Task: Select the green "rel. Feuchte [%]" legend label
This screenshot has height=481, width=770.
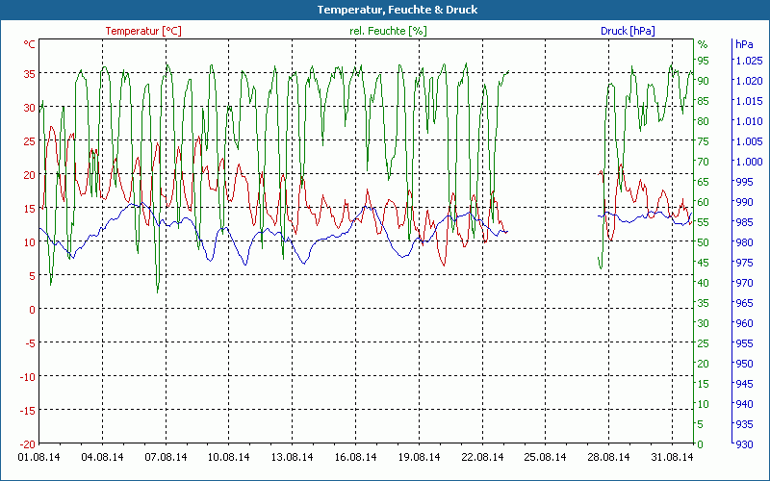Action: click(388, 31)
